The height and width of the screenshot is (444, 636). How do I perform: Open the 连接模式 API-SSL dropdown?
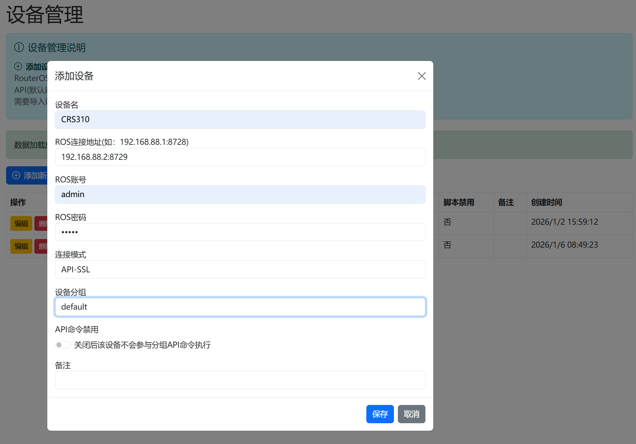click(x=240, y=269)
